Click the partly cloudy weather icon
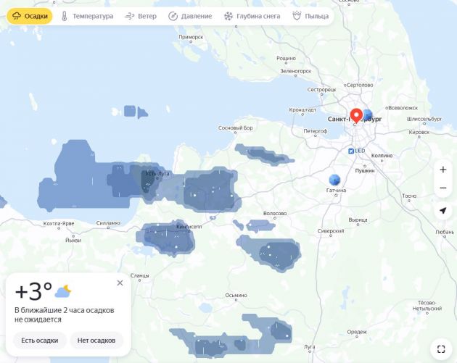This screenshot has width=457, height=363. (x=62, y=291)
